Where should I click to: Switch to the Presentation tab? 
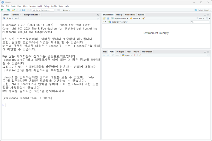[x=147, y=52]
